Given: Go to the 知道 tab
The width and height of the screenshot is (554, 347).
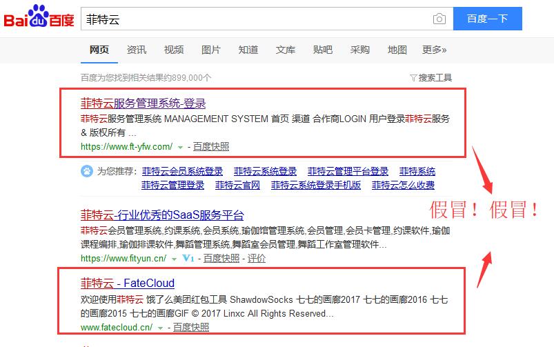Looking at the screenshot, I should tap(248, 50).
